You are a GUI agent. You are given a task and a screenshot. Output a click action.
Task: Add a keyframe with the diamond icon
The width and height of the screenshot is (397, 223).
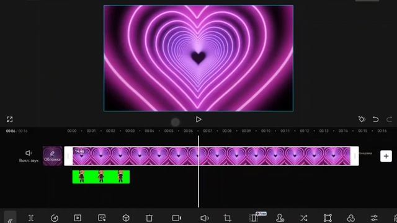pyautogui.click(x=362, y=119)
